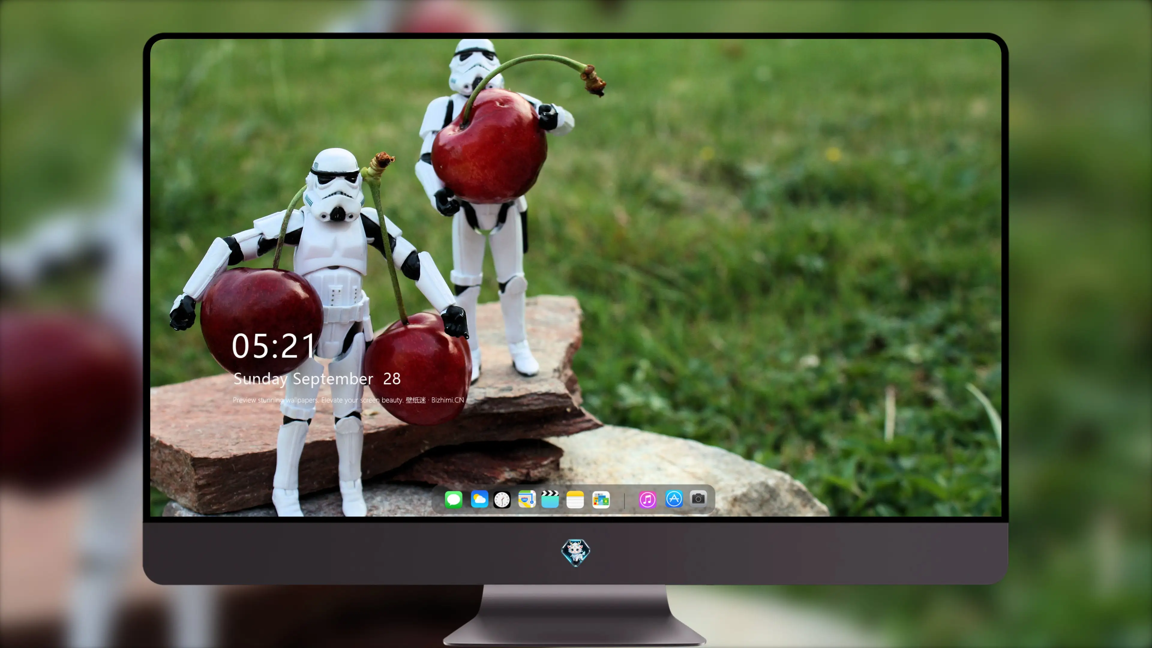Click the dragon logo on monitor chin
Image resolution: width=1152 pixels, height=648 pixels.
[576, 553]
